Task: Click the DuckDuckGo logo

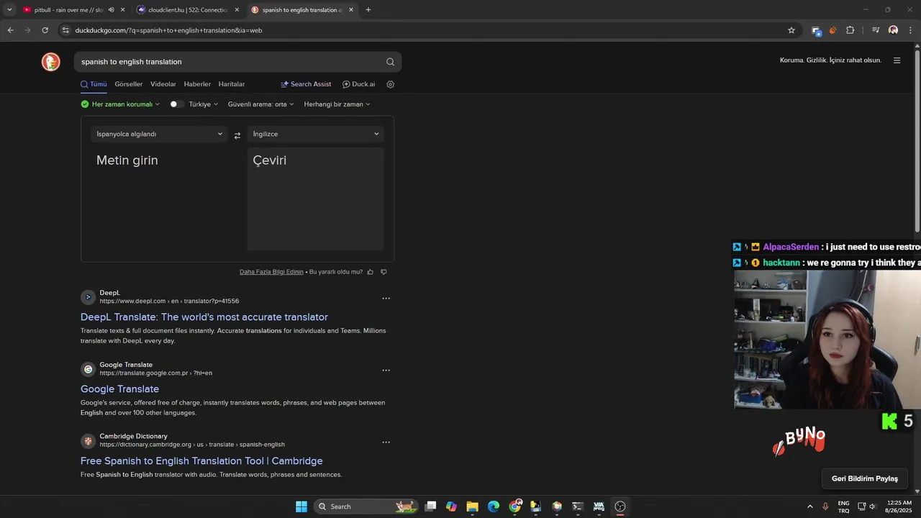Action: pyautogui.click(x=50, y=62)
